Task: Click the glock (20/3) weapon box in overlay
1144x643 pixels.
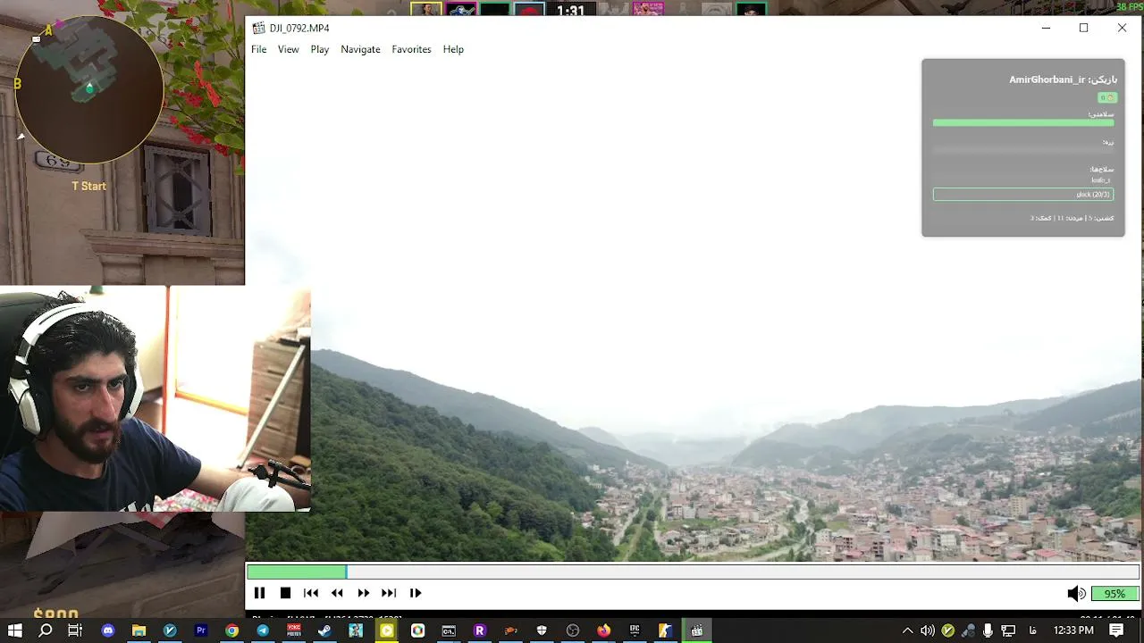Action: [x=1023, y=194]
